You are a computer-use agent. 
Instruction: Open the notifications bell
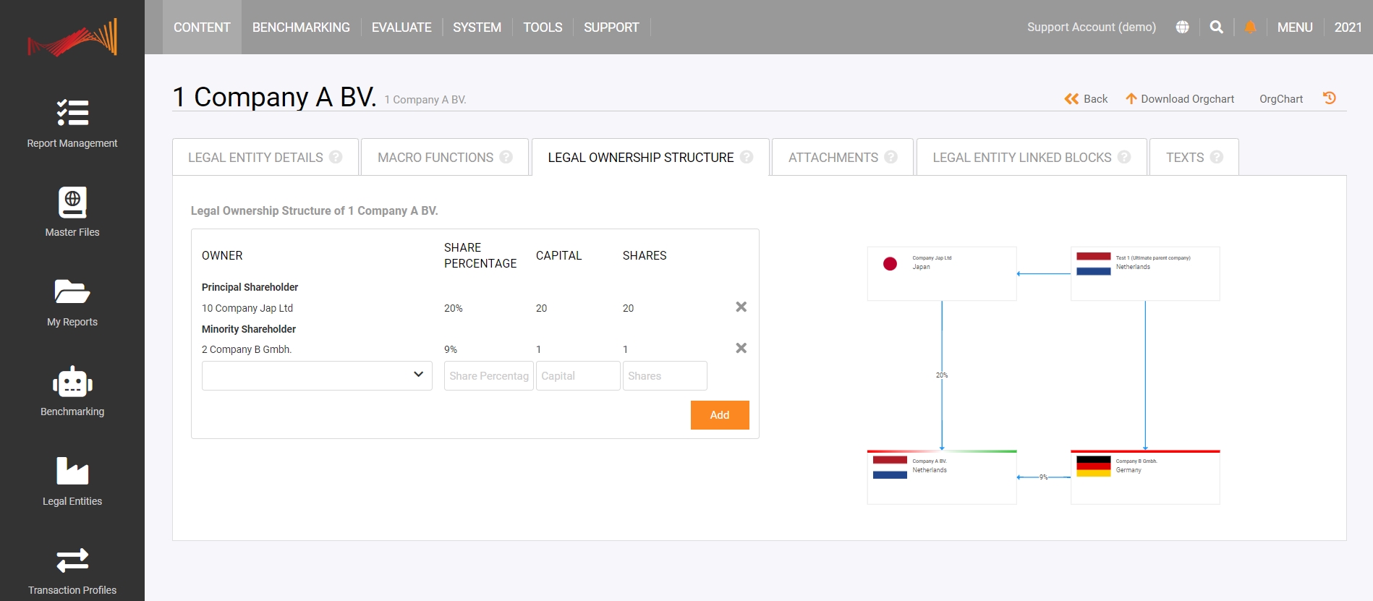pyautogui.click(x=1250, y=27)
